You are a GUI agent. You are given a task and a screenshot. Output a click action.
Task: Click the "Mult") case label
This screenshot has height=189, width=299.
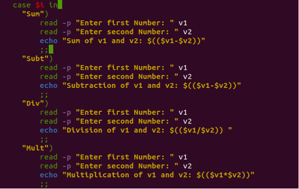tap(38, 148)
